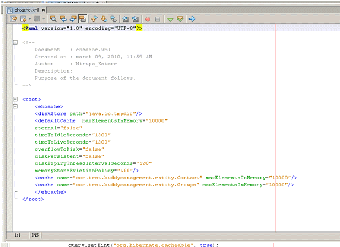340x247 pixels.
Task: Click the Back navigation icon
Action: 23,19
